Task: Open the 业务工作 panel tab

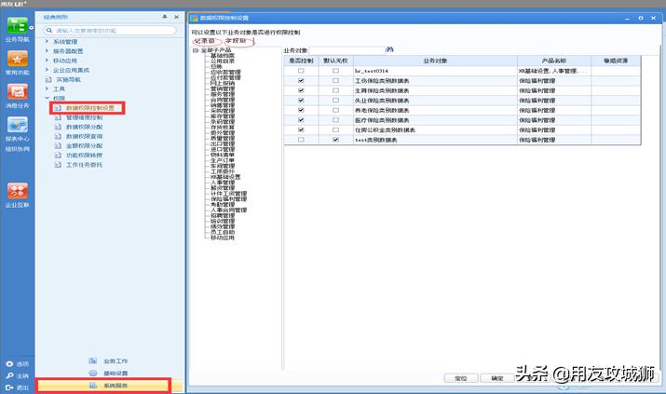Action: [116, 360]
